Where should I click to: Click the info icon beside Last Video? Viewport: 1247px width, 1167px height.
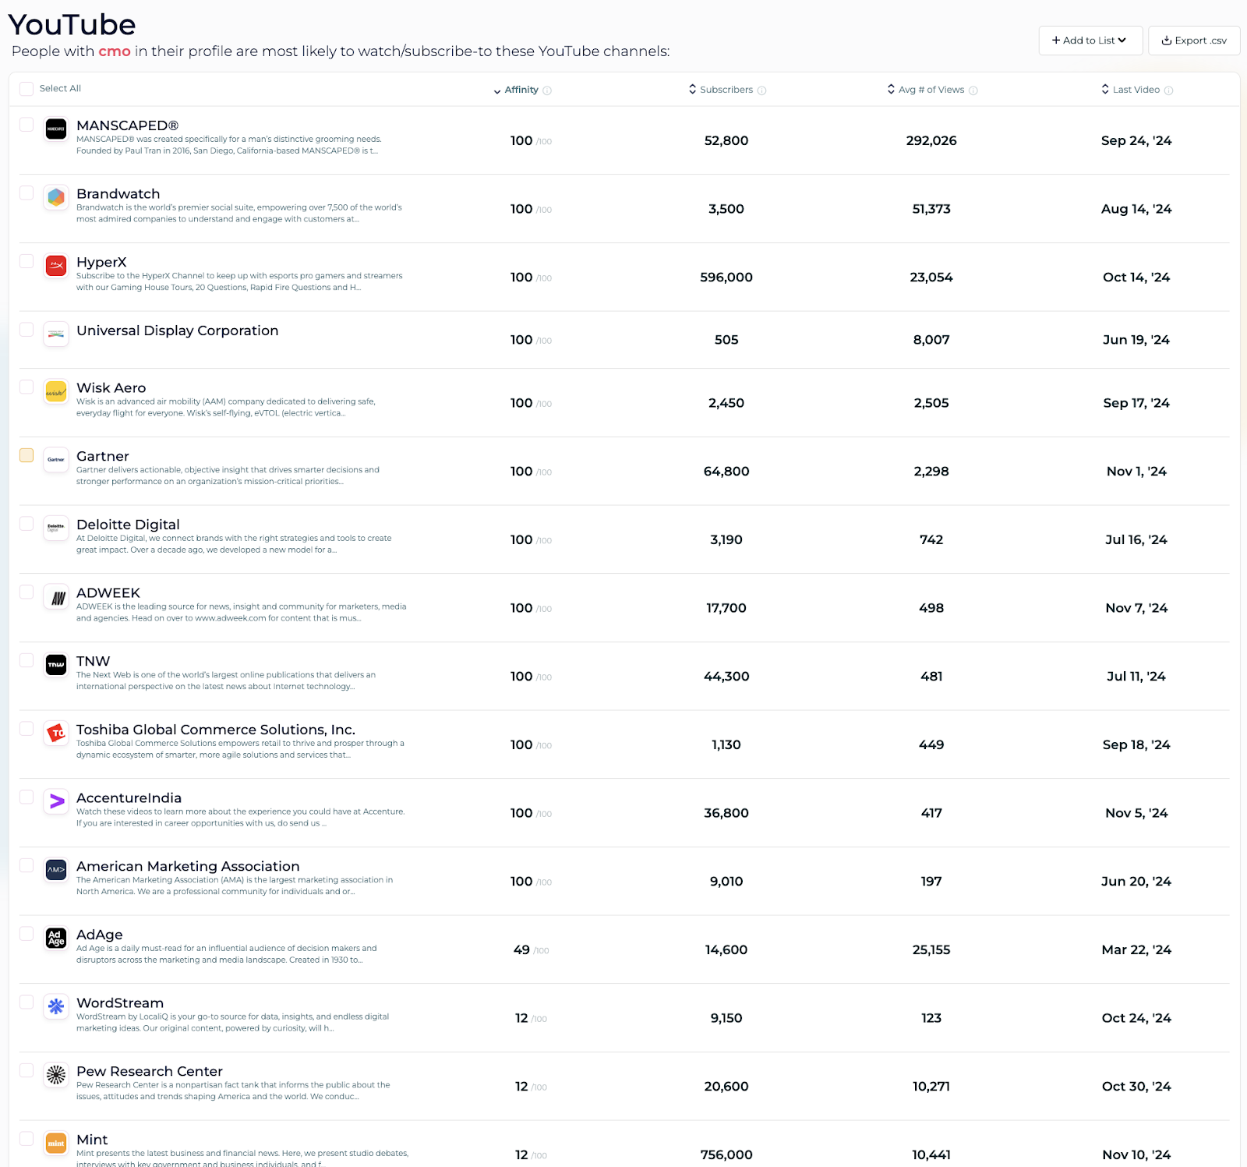1169,90
